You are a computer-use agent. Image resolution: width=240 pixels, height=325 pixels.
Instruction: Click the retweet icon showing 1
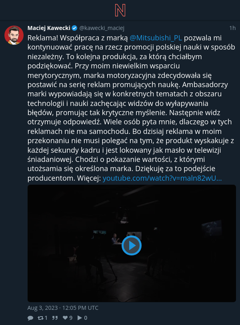click(40, 318)
